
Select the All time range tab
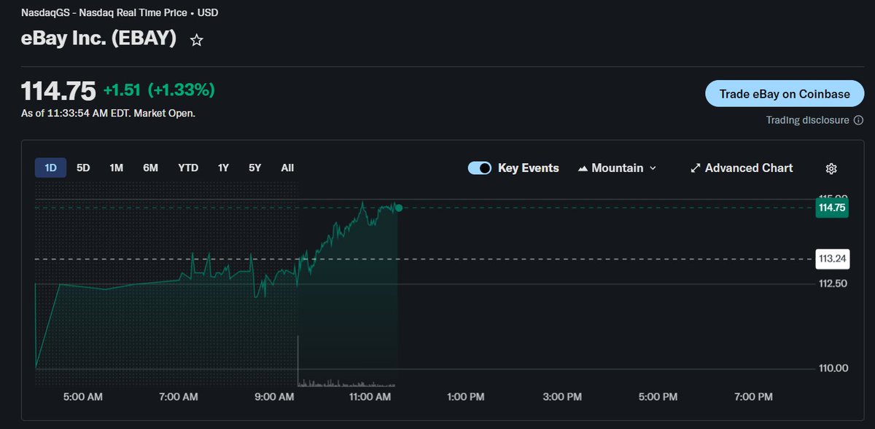click(287, 168)
